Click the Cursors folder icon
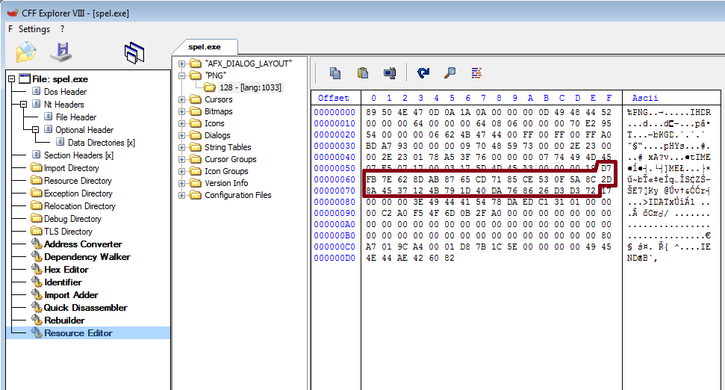Viewport: 725px width, 390px height. click(x=196, y=99)
